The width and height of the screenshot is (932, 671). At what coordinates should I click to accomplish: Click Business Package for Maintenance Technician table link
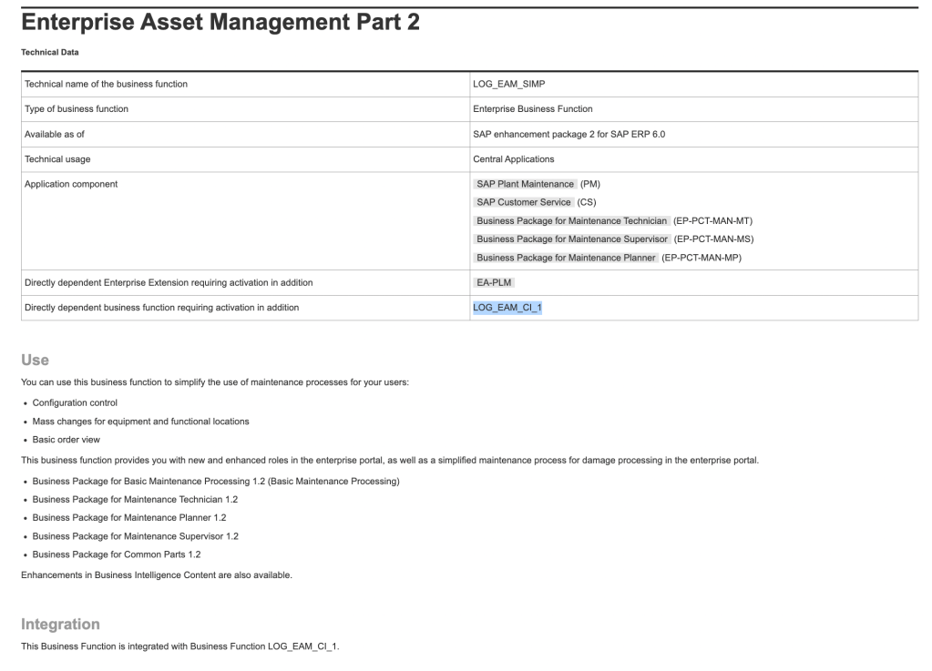pos(571,220)
